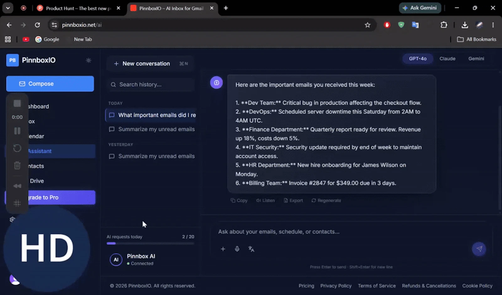The height and width of the screenshot is (295, 502).
Task: Open the Chrome three-dot menu
Action: click(x=493, y=25)
